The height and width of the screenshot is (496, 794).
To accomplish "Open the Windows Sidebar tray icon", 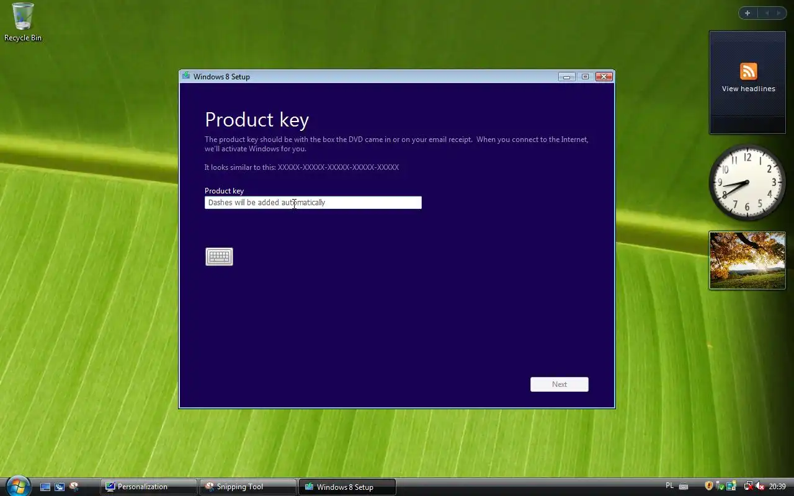I will (731, 486).
